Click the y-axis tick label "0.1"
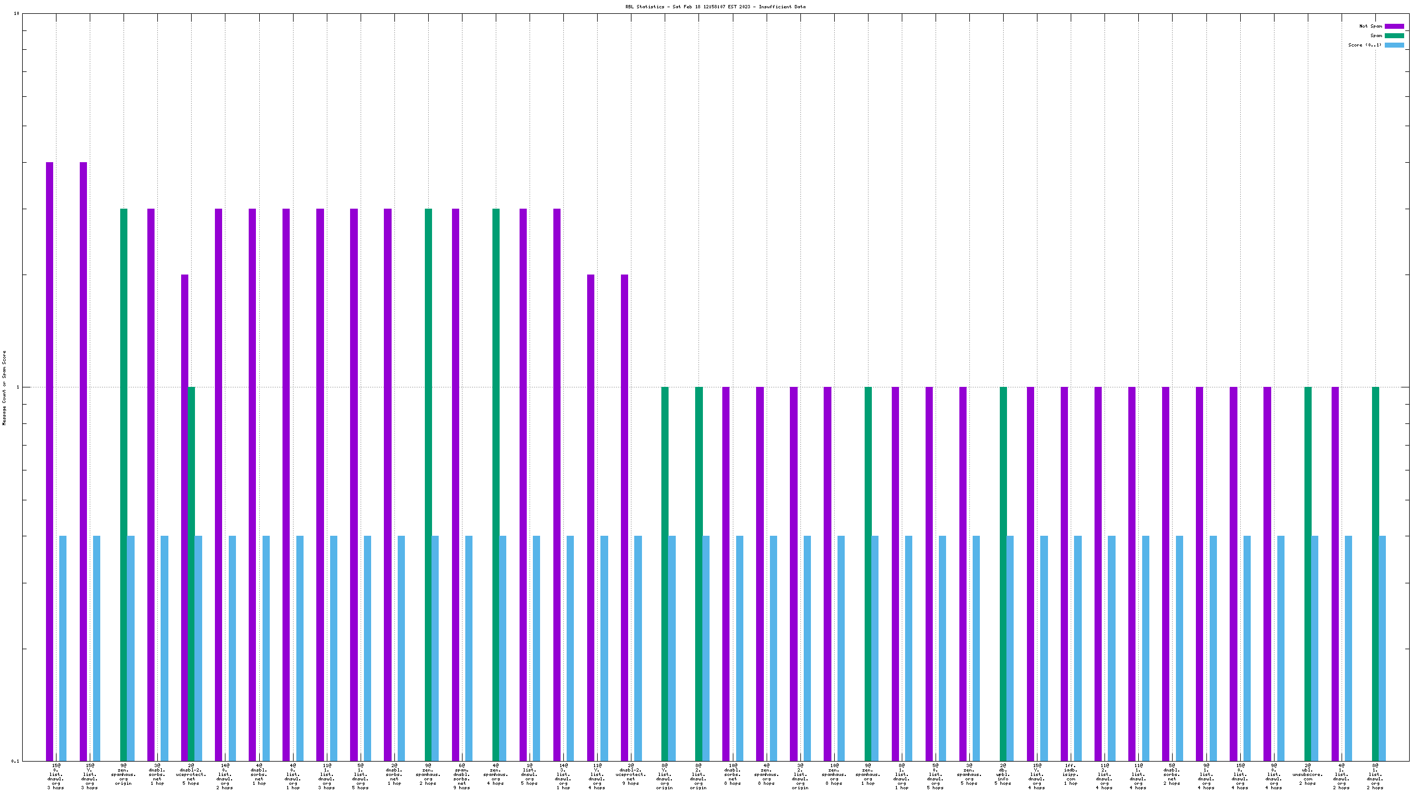The width and height of the screenshot is (1418, 797). 16,761
